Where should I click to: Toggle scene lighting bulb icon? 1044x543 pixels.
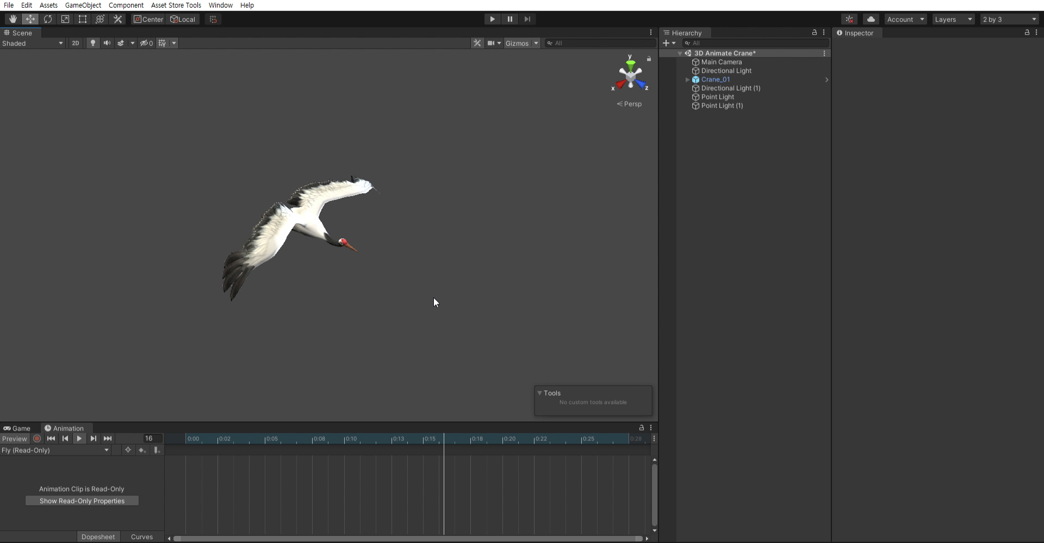pyautogui.click(x=93, y=43)
